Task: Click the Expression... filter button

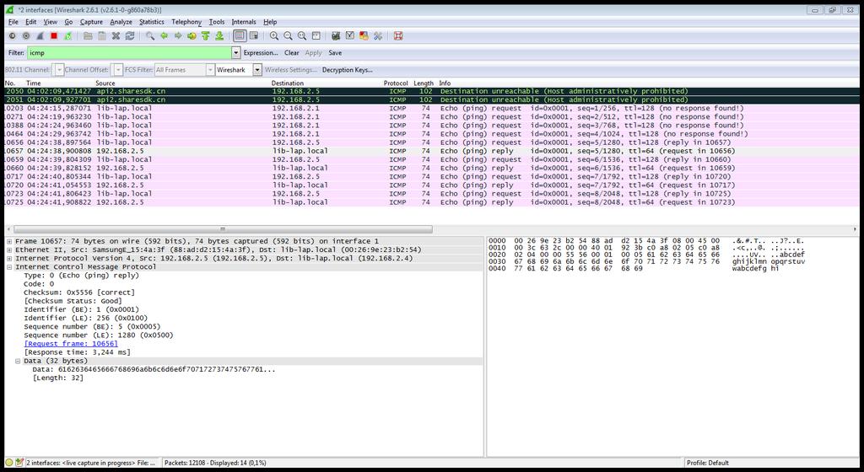Action: pos(261,53)
